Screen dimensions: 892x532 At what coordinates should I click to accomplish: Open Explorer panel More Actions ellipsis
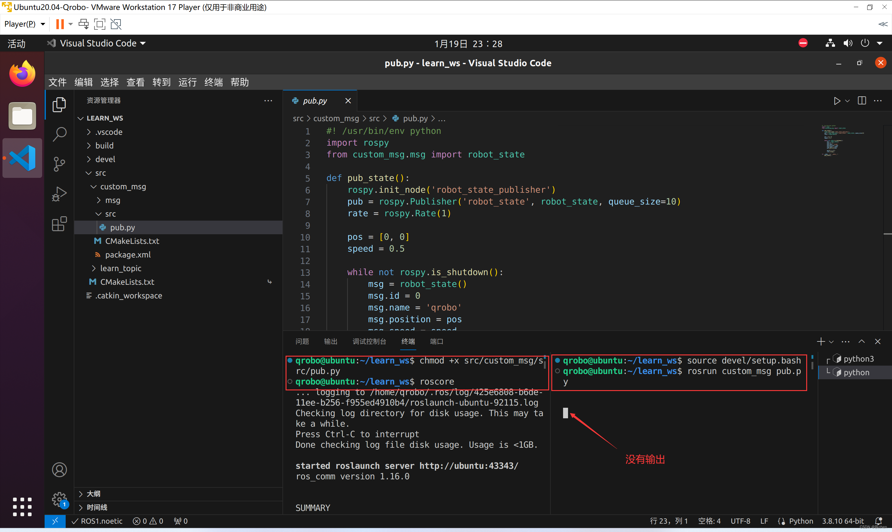[x=268, y=101]
